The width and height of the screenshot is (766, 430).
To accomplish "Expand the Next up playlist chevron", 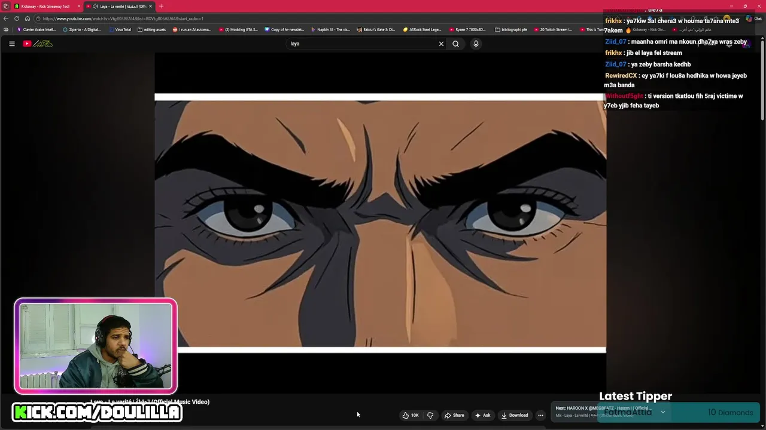I will coord(662,412).
